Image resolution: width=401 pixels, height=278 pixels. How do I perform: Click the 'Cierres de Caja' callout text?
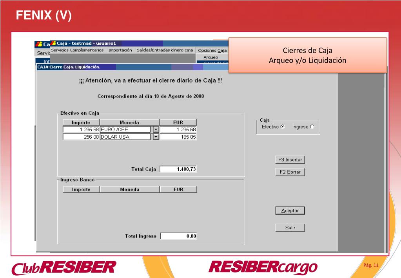[x=307, y=50]
